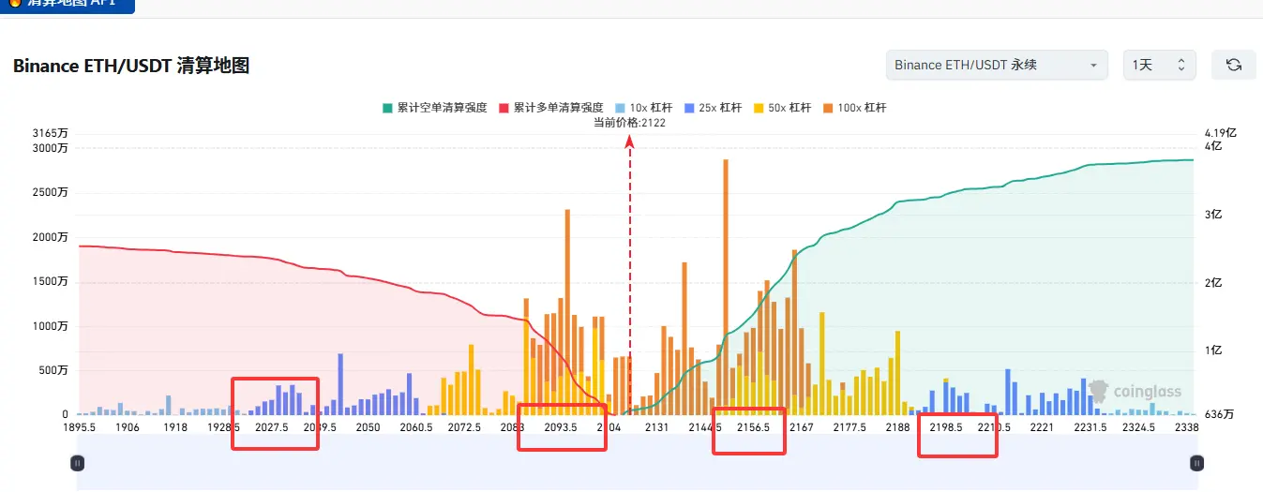Toggle 累计多单清算强度 legend series
The height and width of the screenshot is (492, 1263).
click(x=550, y=108)
